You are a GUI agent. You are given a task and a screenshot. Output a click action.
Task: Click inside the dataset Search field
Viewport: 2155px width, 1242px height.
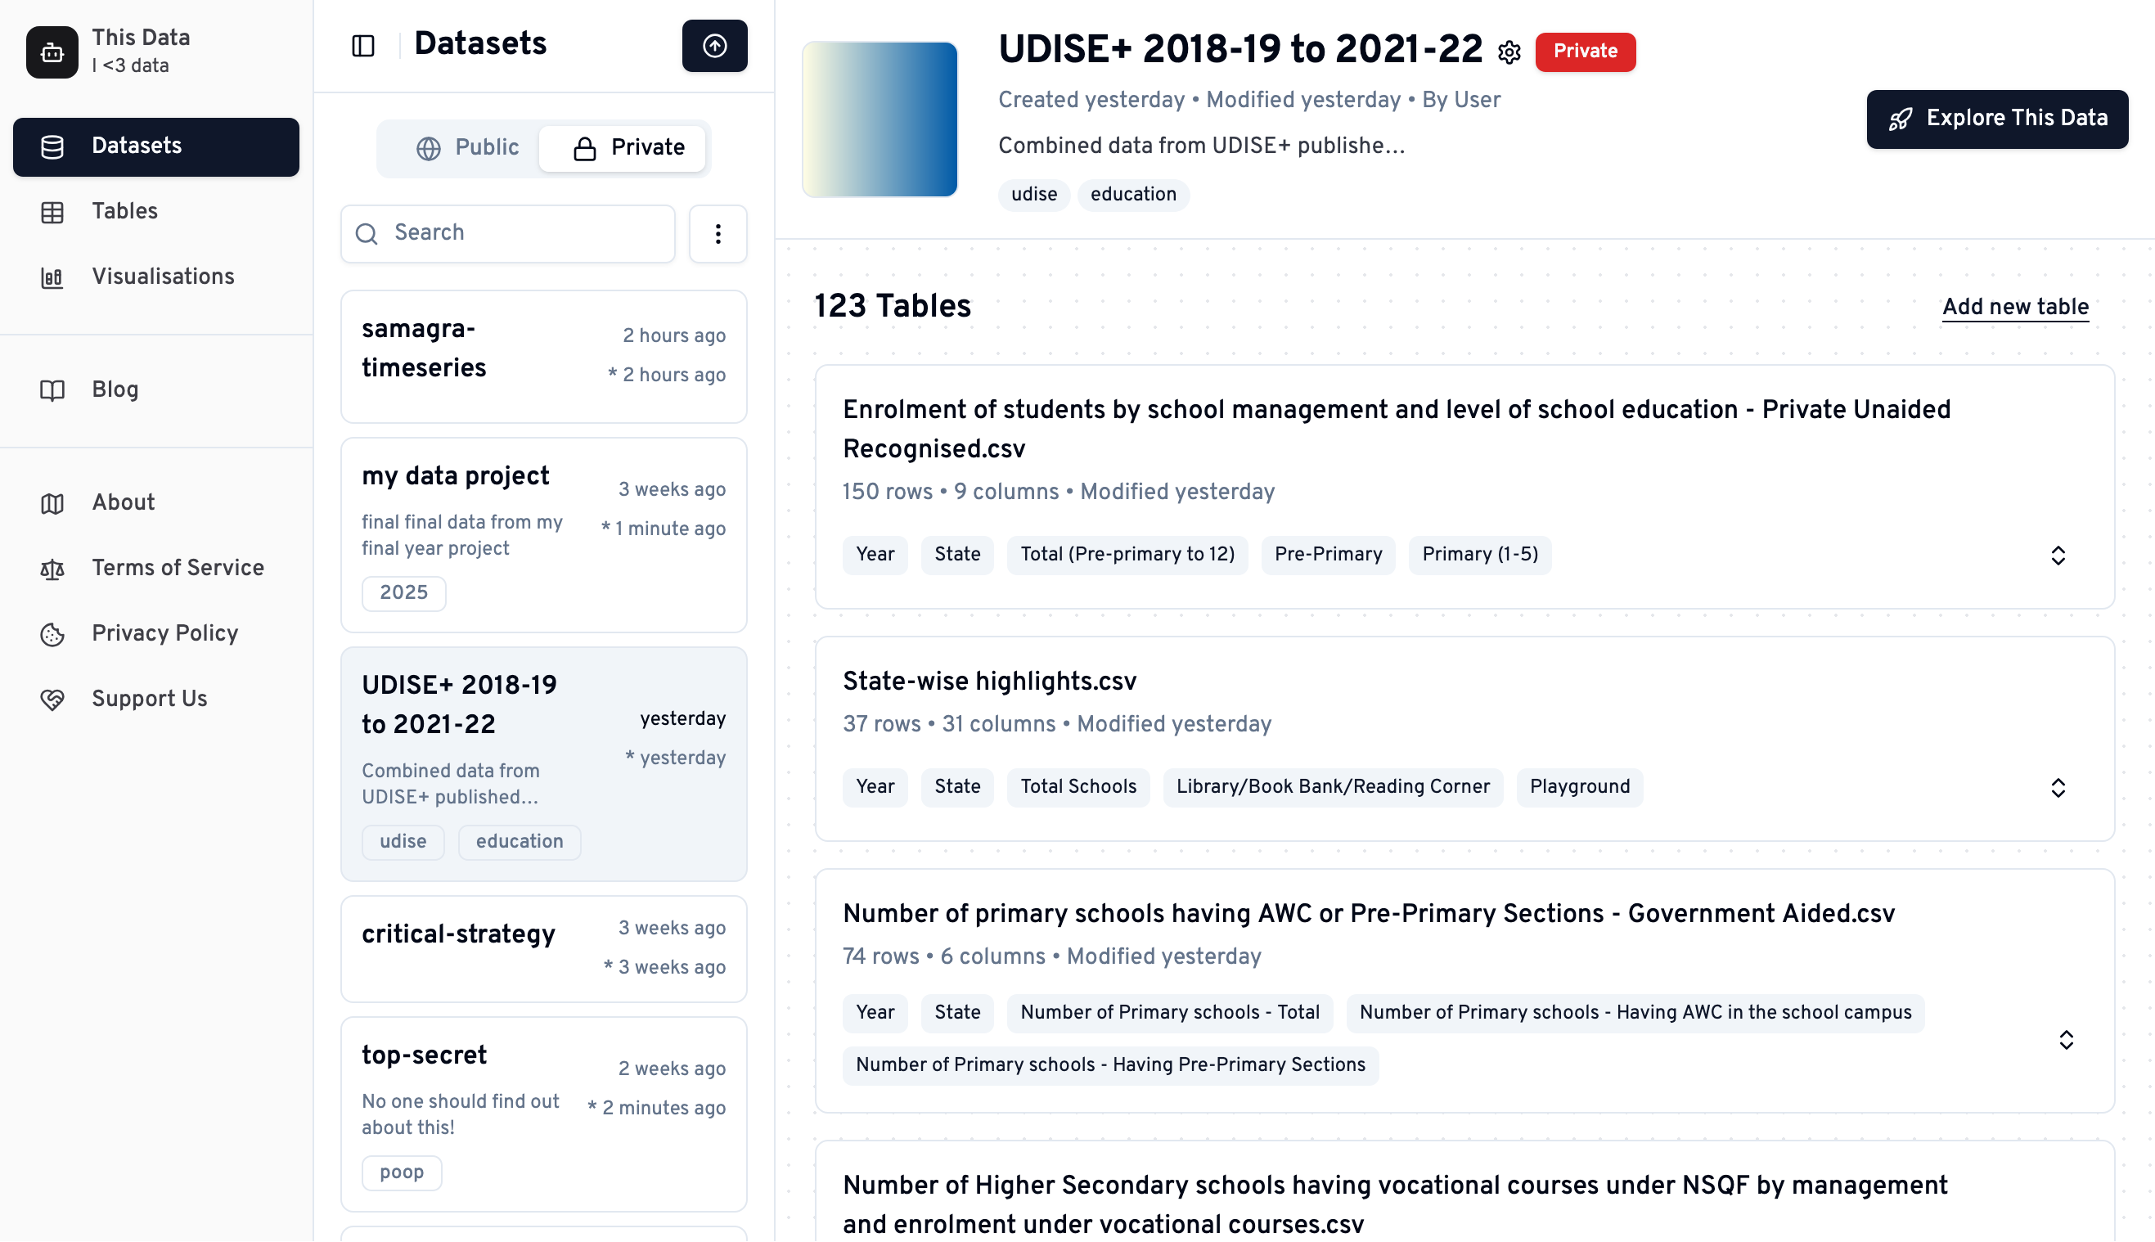pos(507,233)
